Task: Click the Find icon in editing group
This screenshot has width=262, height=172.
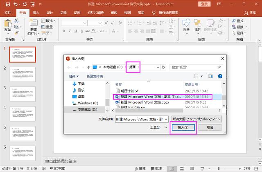Action: 234,21
